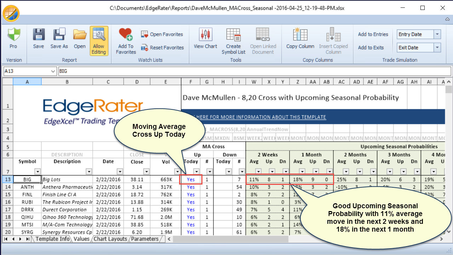Viewport: 453px width, 255px height.
Task: Select the close value 38.85
Action: coord(137,225)
